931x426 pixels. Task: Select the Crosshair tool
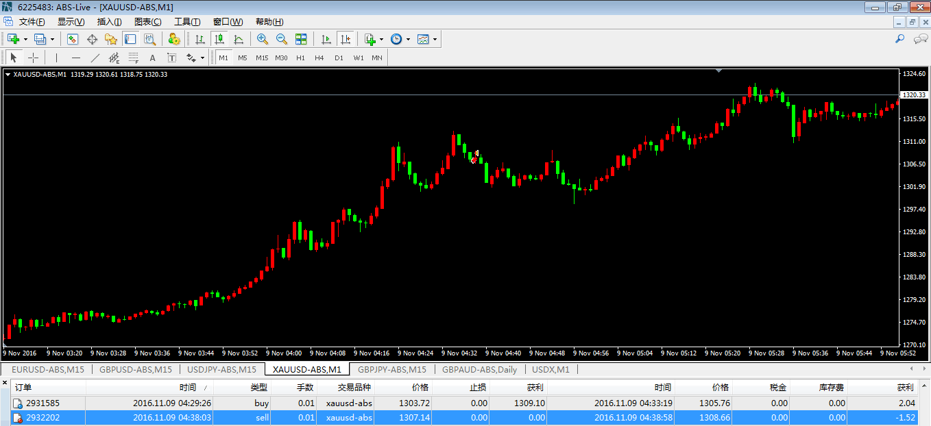33,58
